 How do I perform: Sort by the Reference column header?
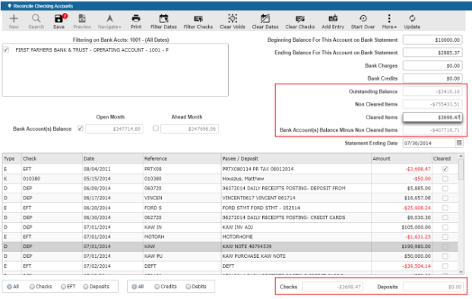182,158
